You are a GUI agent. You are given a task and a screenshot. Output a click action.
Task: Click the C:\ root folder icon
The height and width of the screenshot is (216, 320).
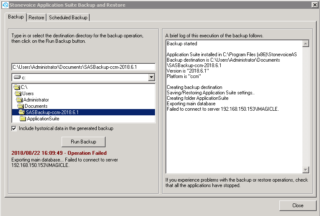(x=17, y=87)
